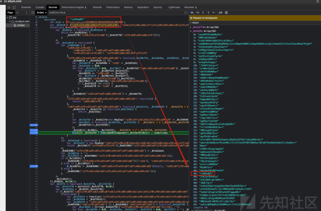This screenshot has width=321, height=211.
Task: Show more navigator tabs with the chevron
Action: [18, 12]
